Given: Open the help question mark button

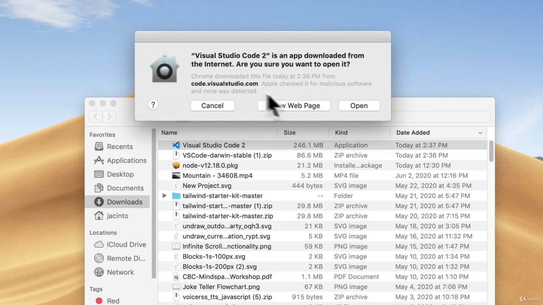Looking at the screenshot, I should coord(153,105).
